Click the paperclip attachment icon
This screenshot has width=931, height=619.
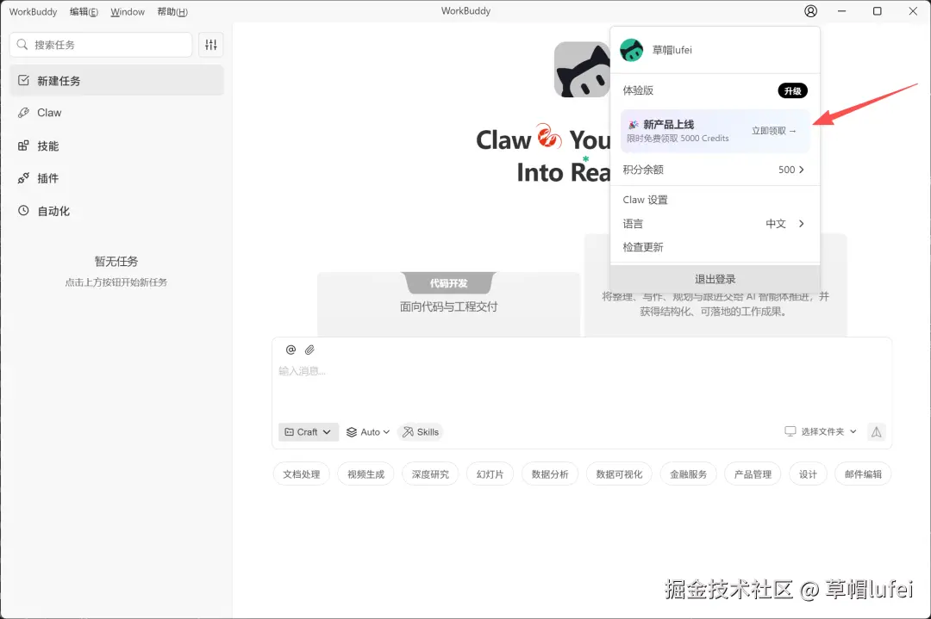(310, 350)
